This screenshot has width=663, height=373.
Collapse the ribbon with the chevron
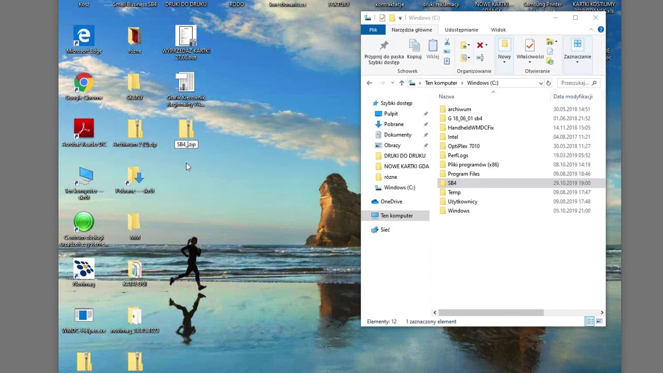[591, 30]
